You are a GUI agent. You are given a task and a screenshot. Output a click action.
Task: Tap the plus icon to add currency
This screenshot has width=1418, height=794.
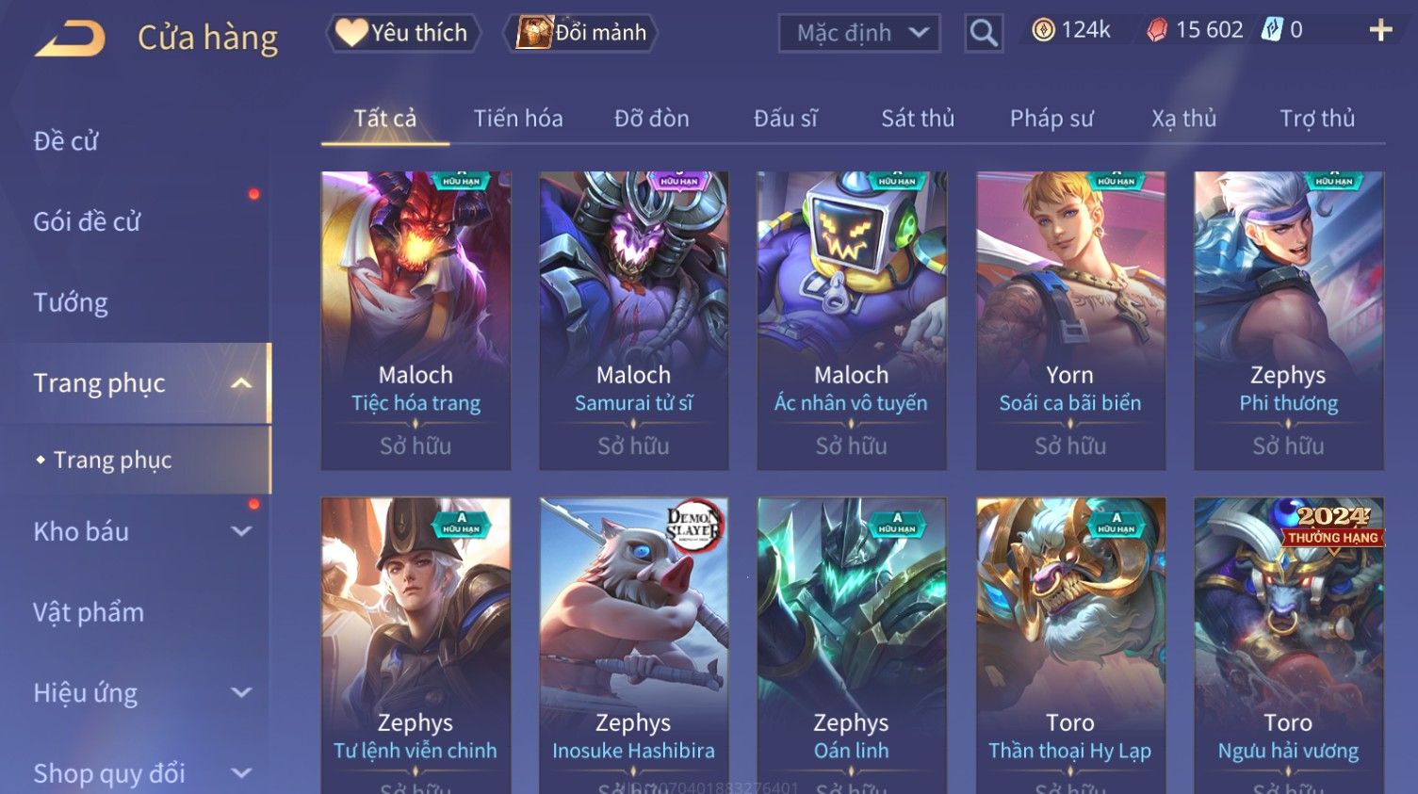pos(1380,31)
